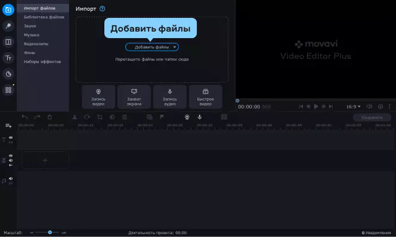Viewport: 396px width, 237px height.
Task: Click the Сохранить export button
Action: [x=372, y=118]
